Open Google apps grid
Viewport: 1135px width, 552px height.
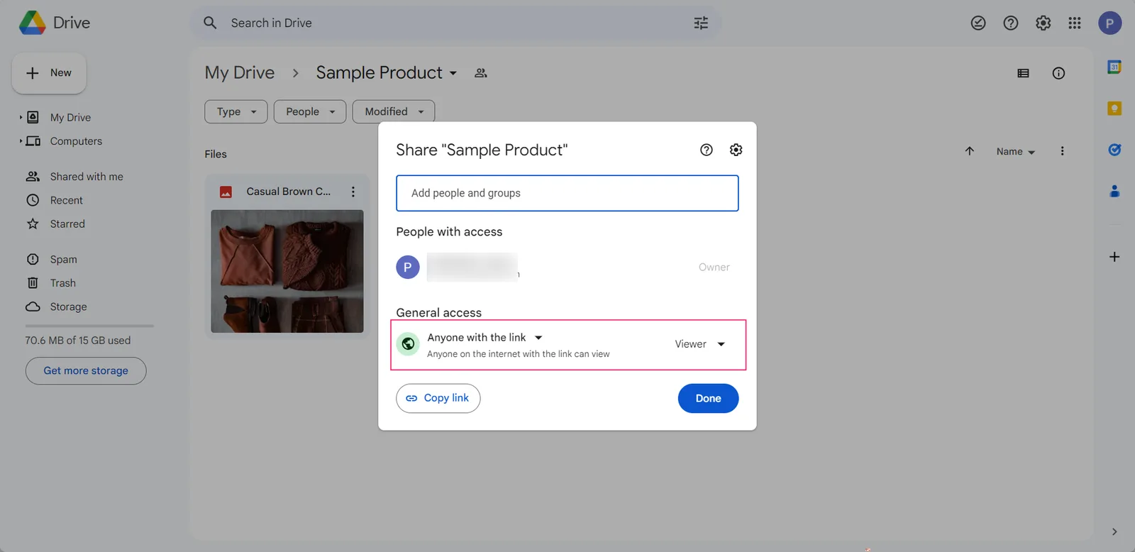tap(1075, 23)
